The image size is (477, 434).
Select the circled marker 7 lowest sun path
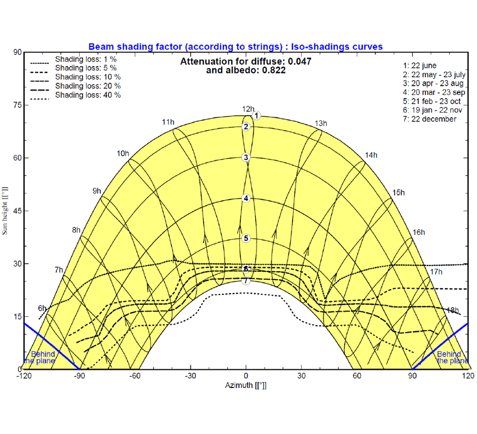tap(245, 281)
